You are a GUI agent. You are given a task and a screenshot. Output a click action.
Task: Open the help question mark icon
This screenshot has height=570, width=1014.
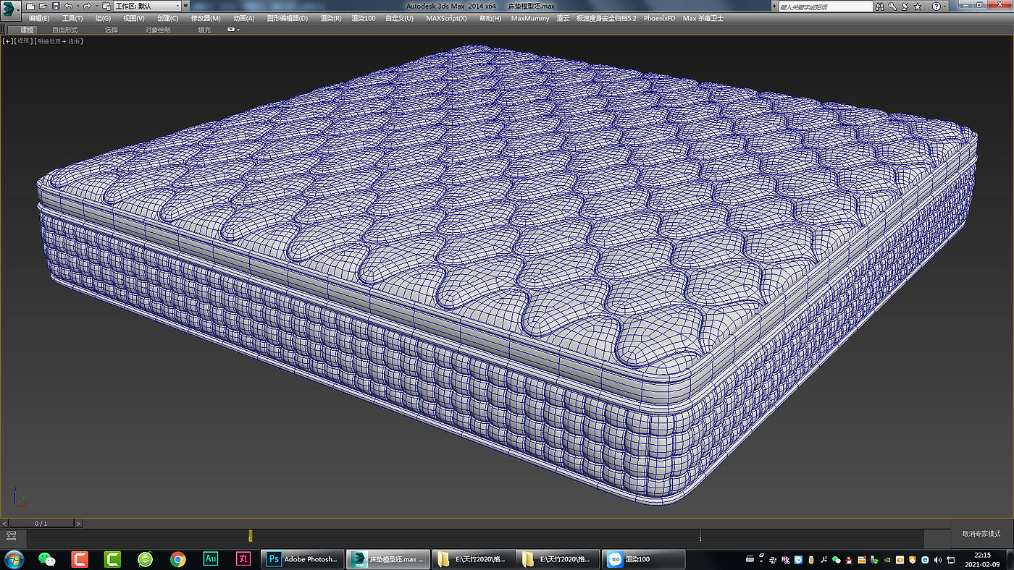936,6
